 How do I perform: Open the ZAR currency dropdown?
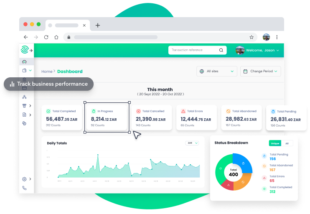point(192,143)
